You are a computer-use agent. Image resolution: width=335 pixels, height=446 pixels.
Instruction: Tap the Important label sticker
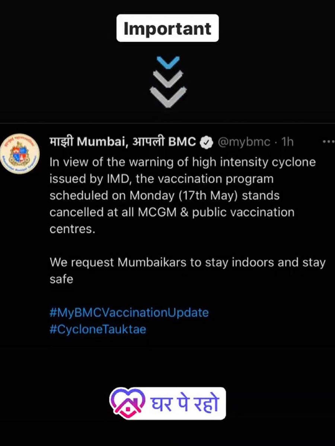click(167, 28)
